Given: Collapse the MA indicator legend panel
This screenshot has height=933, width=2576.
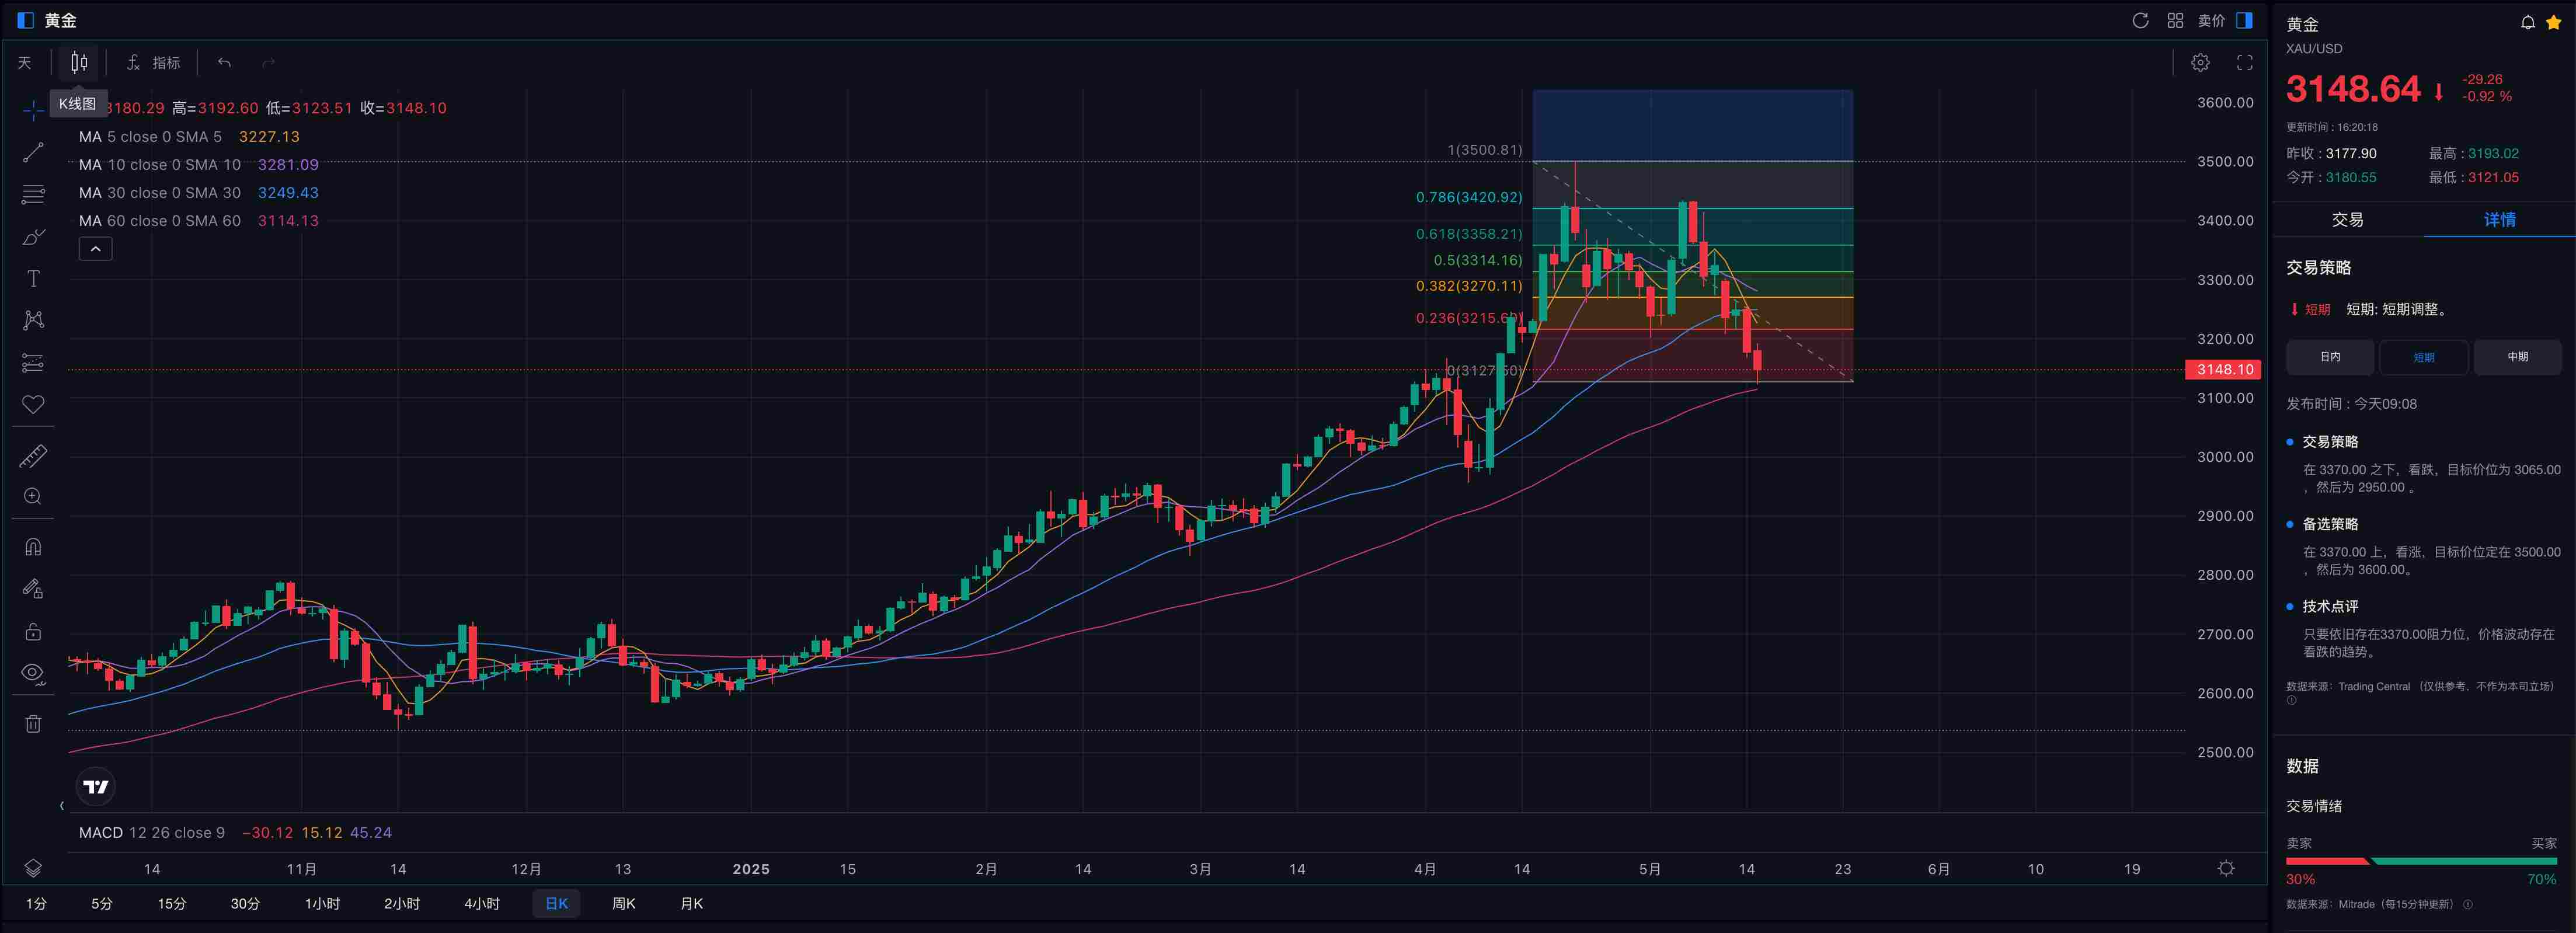Looking at the screenshot, I should 95,248.
